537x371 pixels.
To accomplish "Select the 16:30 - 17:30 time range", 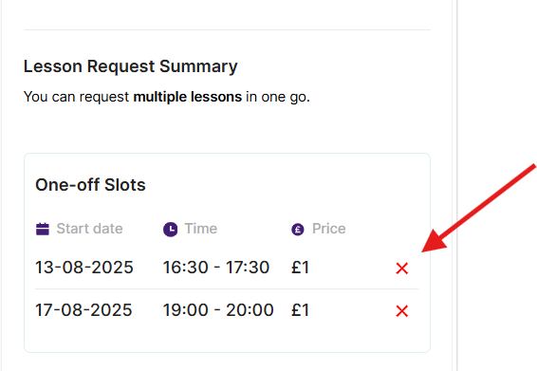I will (216, 268).
